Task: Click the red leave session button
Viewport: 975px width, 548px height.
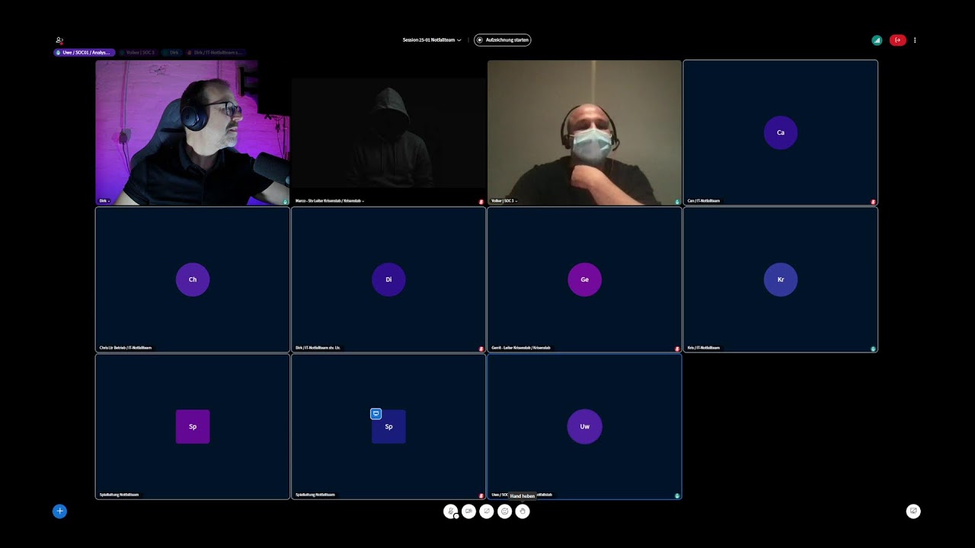Action: coord(898,40)
